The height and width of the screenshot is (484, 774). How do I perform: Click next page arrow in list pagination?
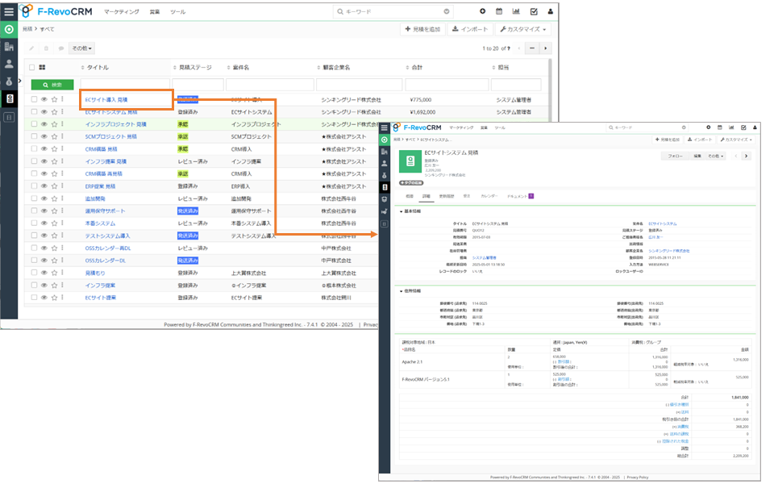(x=546, y=48)
